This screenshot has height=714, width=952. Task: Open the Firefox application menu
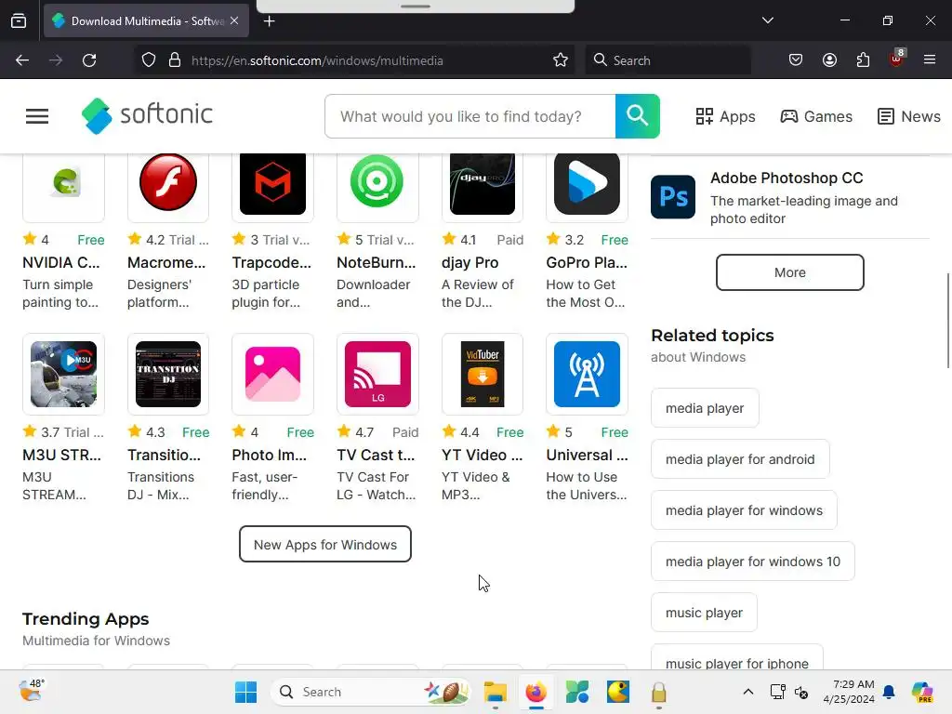coord(929,59)
